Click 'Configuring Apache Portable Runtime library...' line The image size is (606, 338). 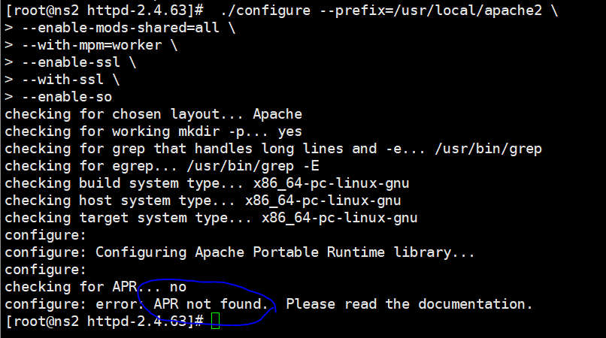tap(240, 252)
